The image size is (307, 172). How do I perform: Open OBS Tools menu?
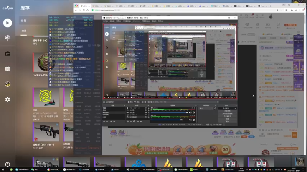[x=154, y=21]
